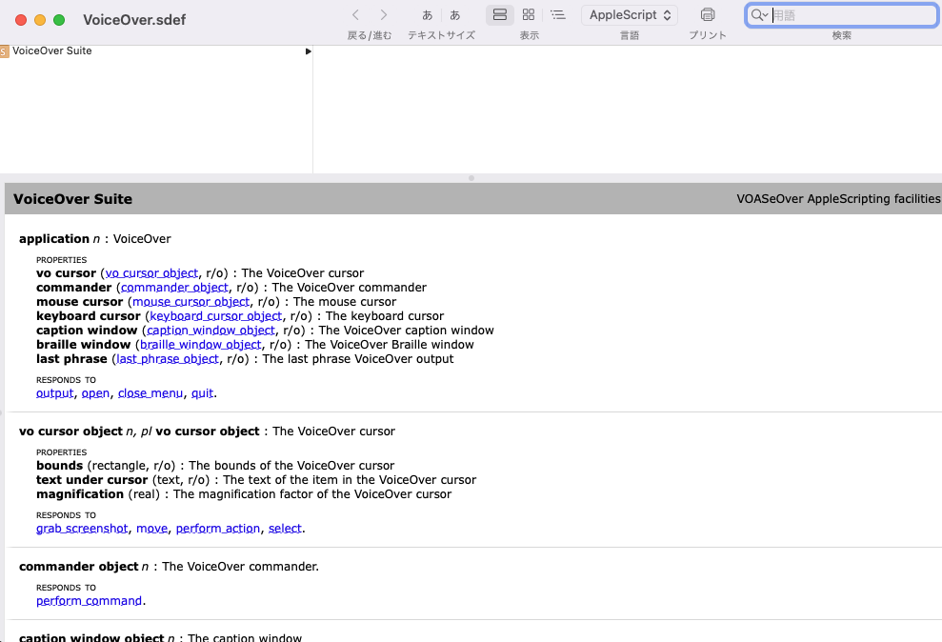The height and width of the screenshot is (642, 942).
Task: Open the AppleScript language dropdown
Action: click(x=630, y=15)
